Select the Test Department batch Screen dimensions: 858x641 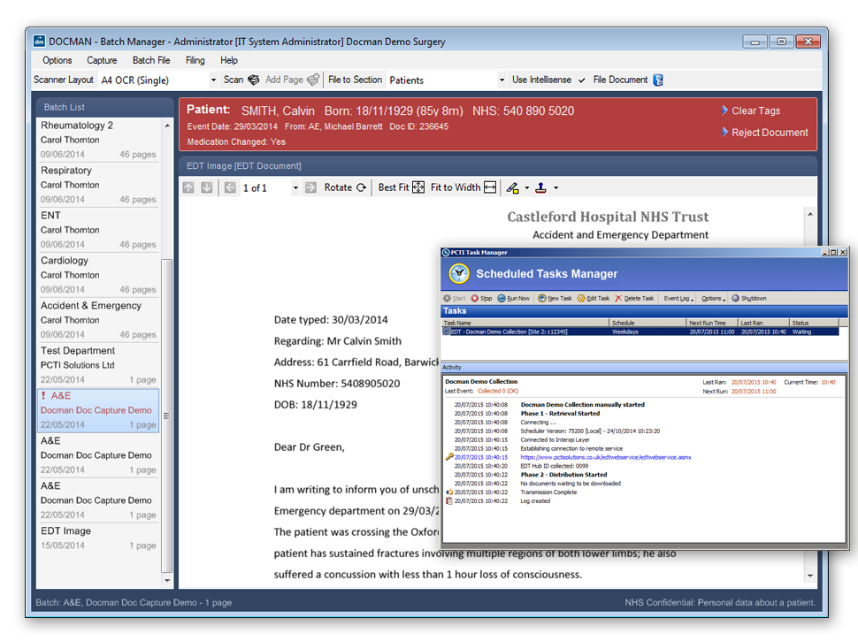tap(98, 365)
